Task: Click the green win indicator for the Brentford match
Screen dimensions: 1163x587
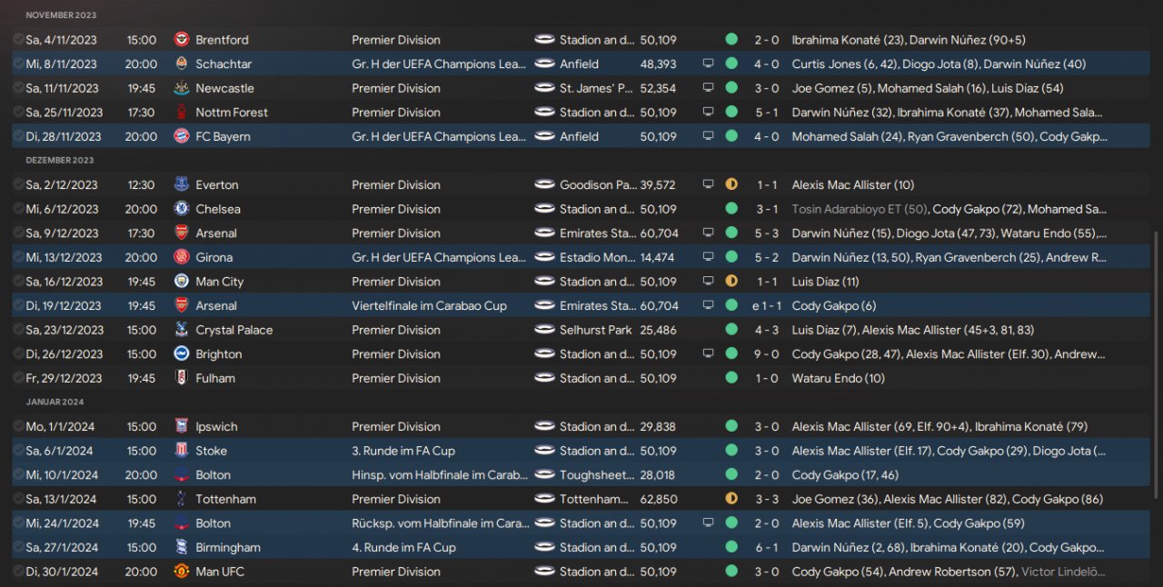Action: pyautogui.click(x=731, y=40)
